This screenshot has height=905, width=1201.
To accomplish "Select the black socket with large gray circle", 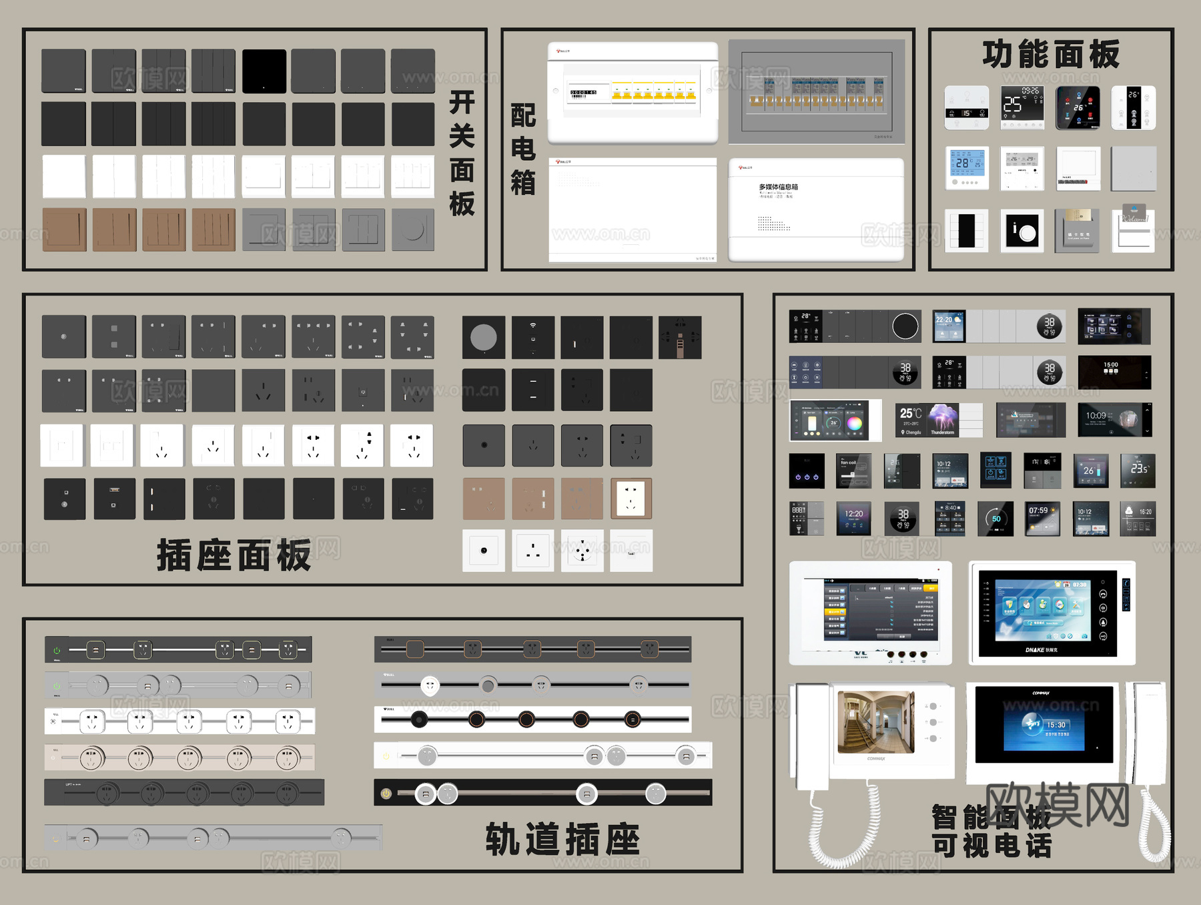I will coord(484,337).
